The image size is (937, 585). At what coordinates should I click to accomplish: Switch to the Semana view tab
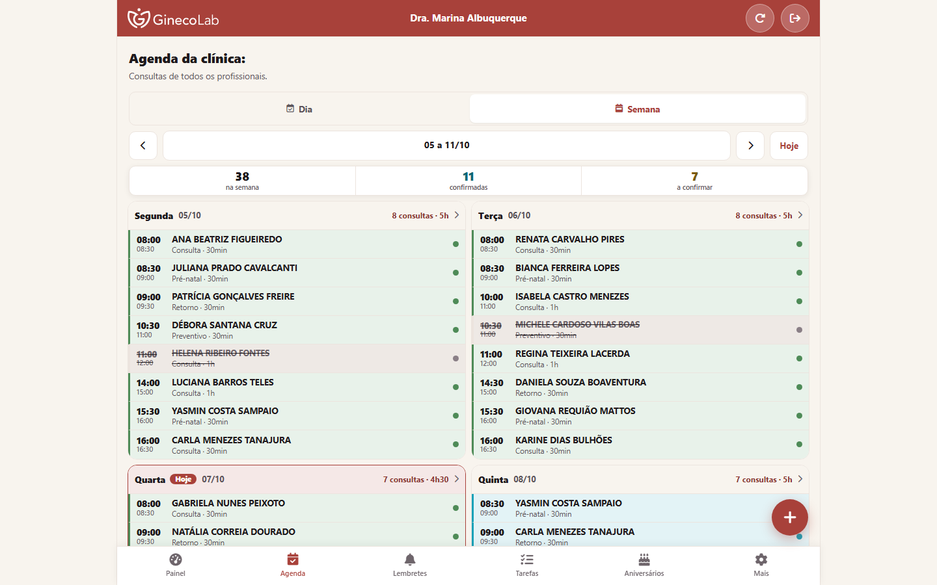click(x=638, y=109)
